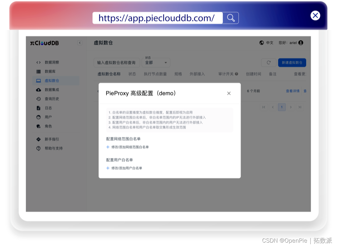Close the overlay with the round X button

pos(315,16)
